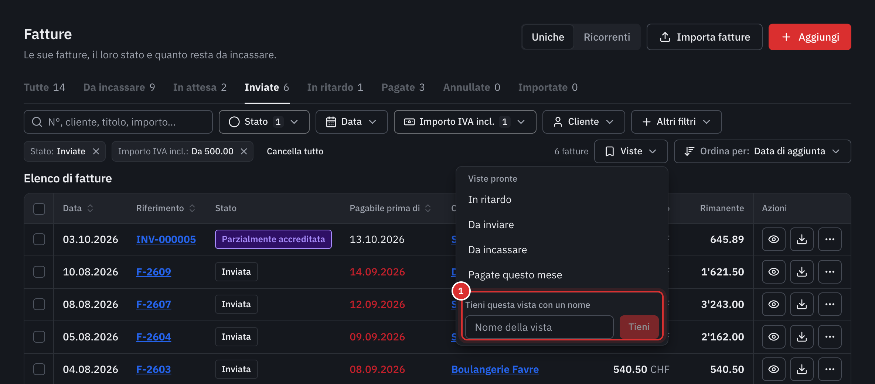Choose the Pagate questo mese view
Viewport: 875px width, 384px height.
pos(562,275)
